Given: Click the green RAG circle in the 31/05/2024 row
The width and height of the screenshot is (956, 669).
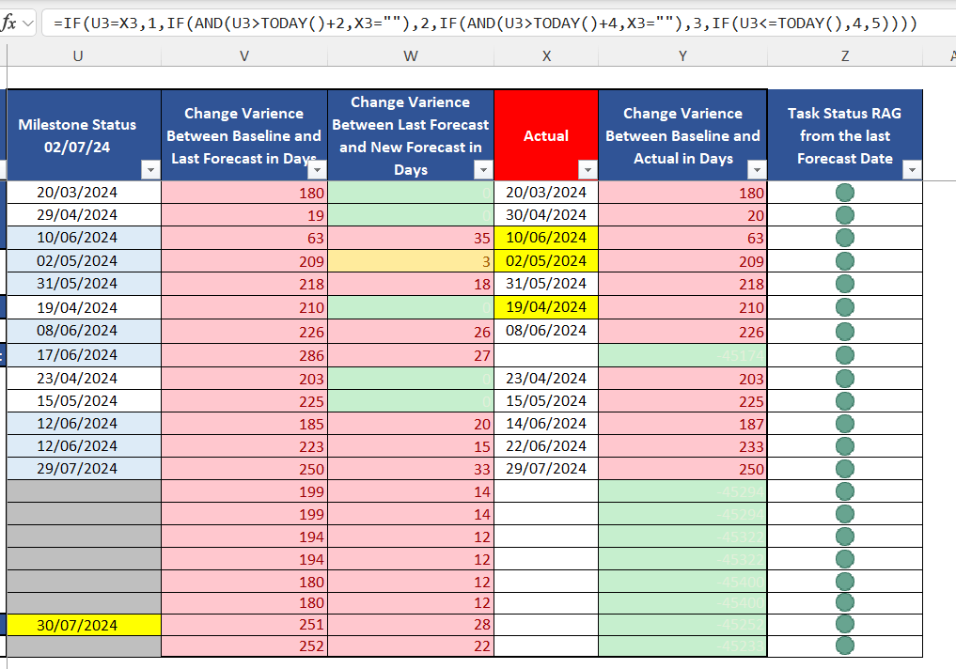Looking at the screenshot, I should (x=844, y=284).
